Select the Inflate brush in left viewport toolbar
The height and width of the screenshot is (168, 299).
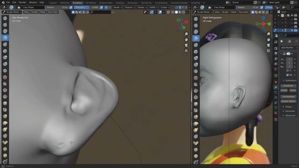5,57
